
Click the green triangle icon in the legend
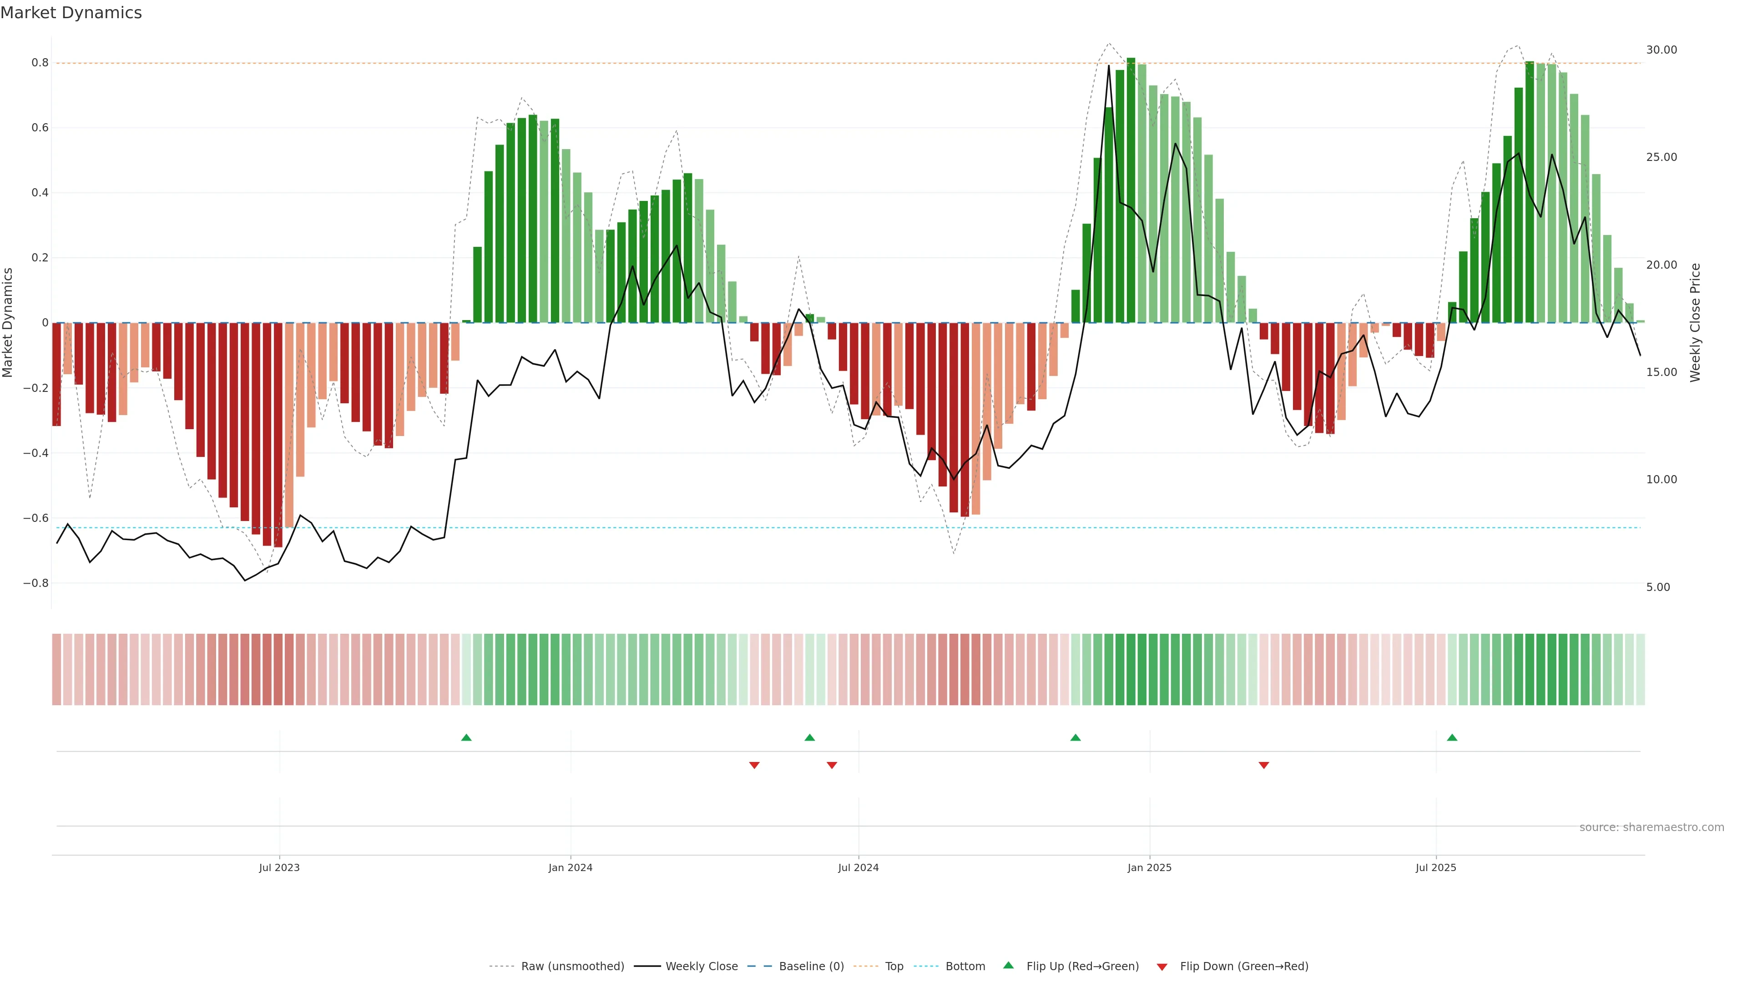(x=1009, y=965)
